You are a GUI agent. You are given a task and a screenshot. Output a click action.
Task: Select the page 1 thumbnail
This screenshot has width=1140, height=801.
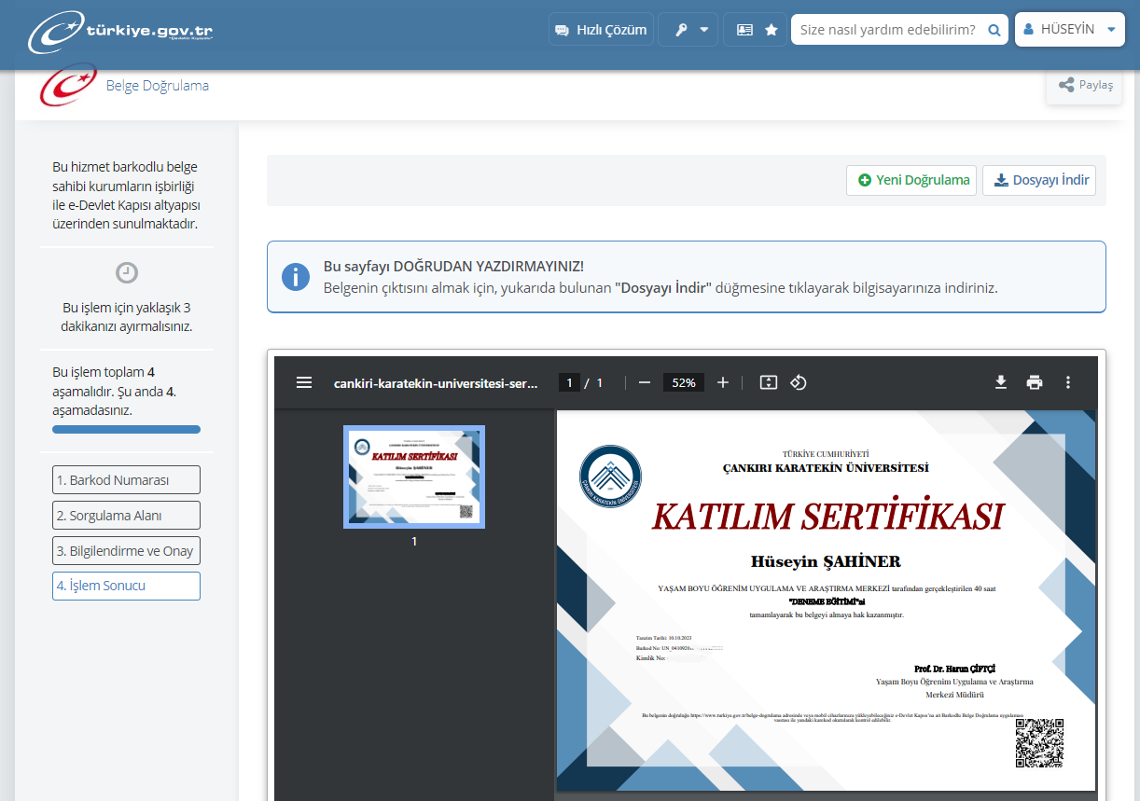(414, 477)
